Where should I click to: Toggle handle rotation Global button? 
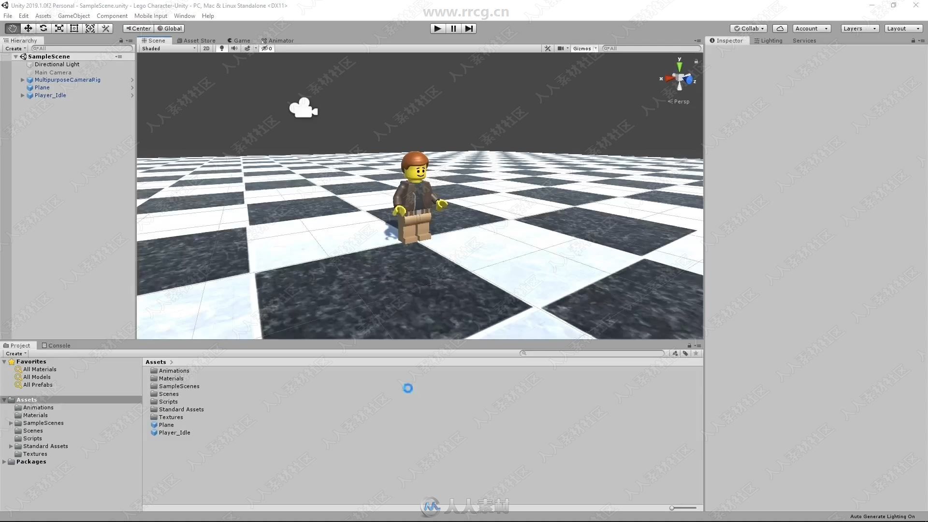[x=170, y=29]
